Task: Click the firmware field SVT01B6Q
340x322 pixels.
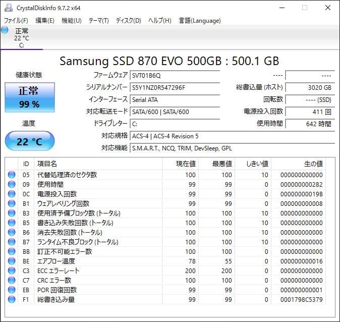Action: (x=175, y=76)
